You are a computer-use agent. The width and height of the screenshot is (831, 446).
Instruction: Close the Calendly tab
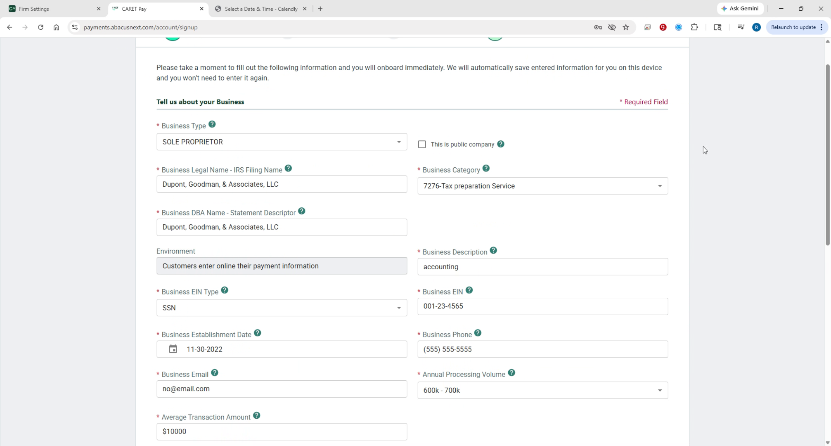(305, 9)
